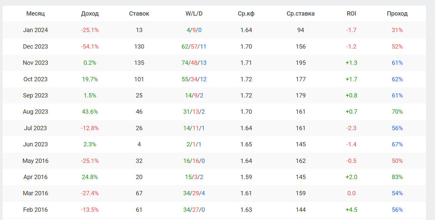Select the Проход column header
The height and width of the screenshot is (220, 435).
tap(397, 14)
